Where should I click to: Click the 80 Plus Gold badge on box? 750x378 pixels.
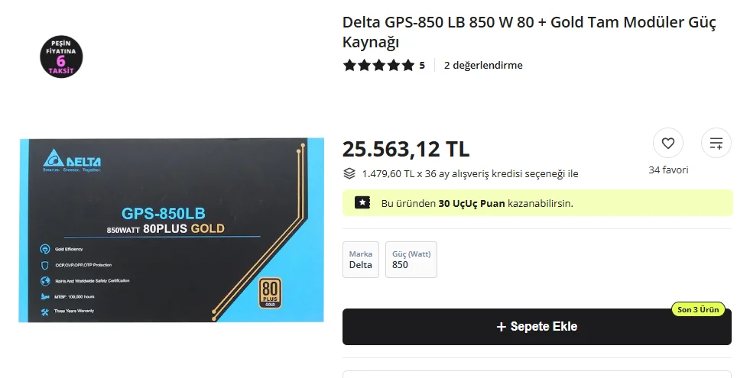(269, 292)
